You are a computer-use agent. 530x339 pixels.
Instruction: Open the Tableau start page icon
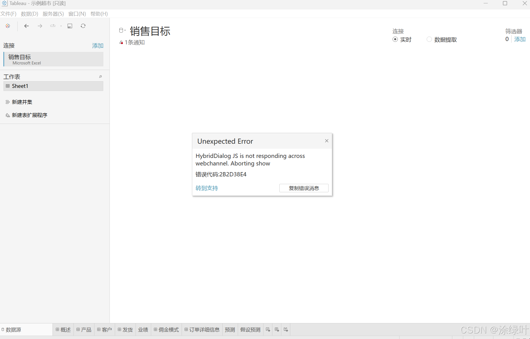tap(8, 26)
